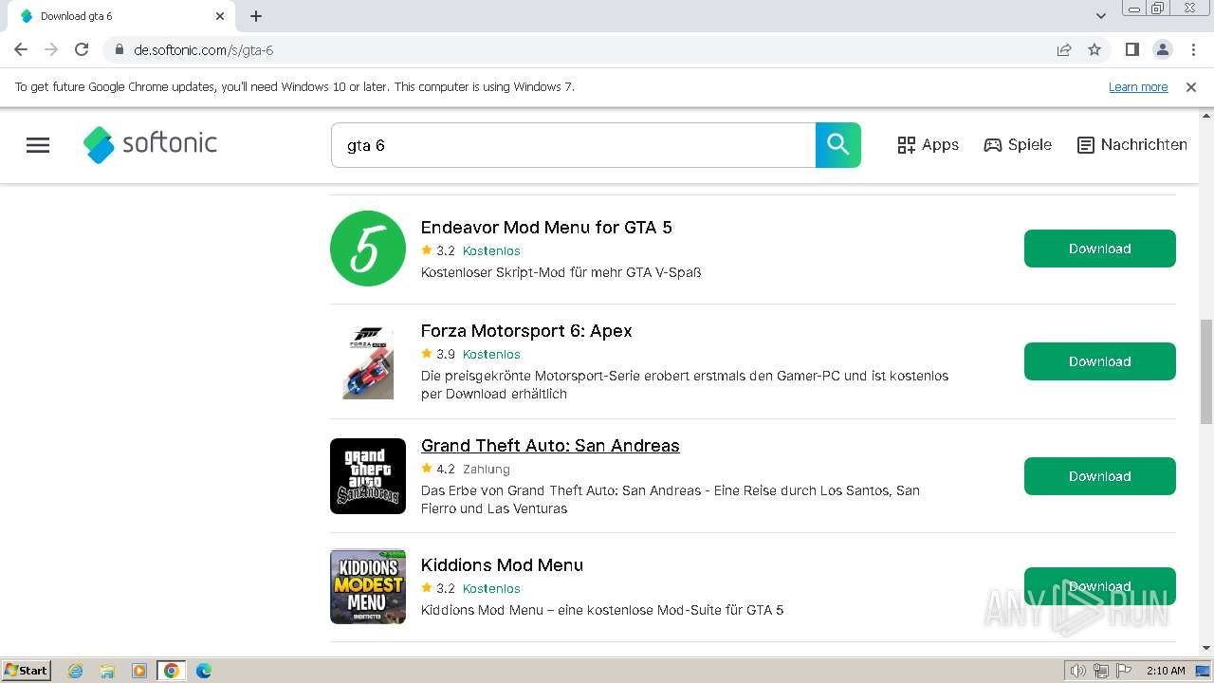Open the Apps section
The image size is (1214, 683).
[928, 145]
